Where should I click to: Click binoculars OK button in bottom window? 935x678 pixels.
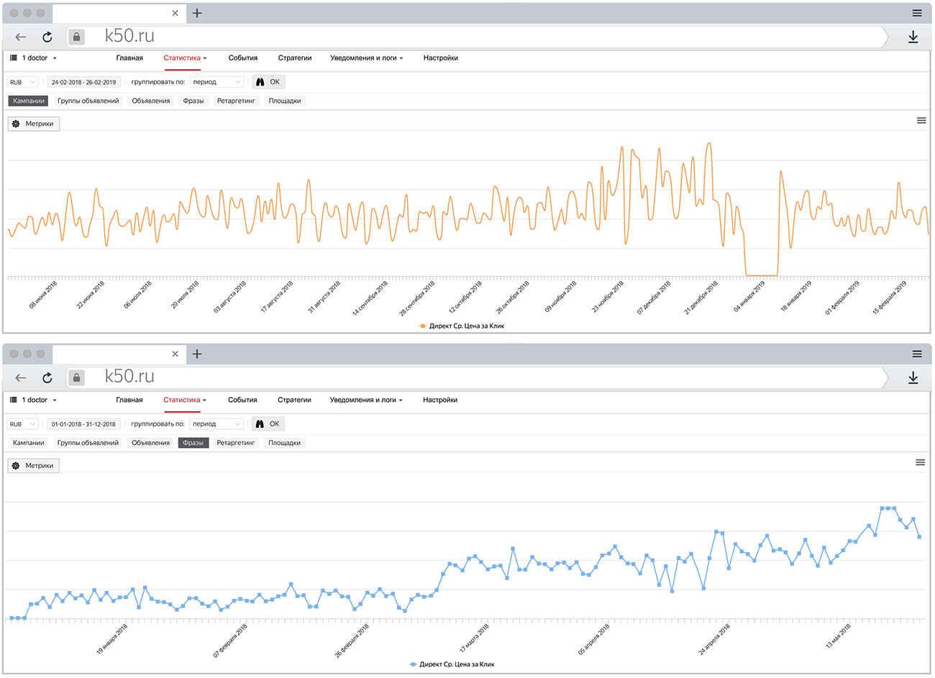[268, 423]
